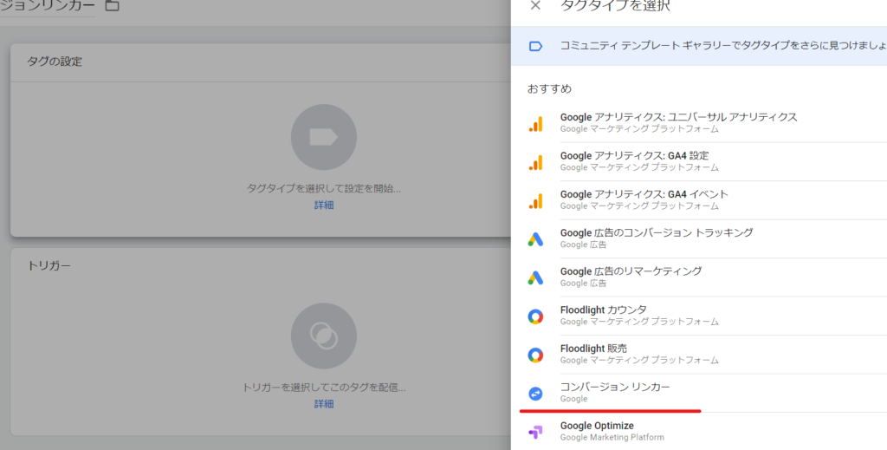Click the GA4 設定 analytics icon
This screenshot has height=450, width=887.
click(x=535, y=162)
